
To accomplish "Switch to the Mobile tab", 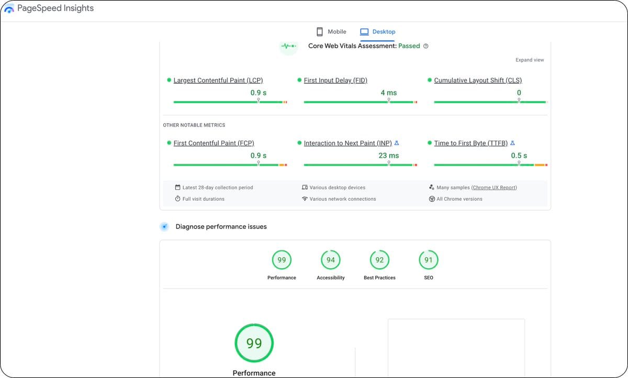I will [x=331, y=31].
